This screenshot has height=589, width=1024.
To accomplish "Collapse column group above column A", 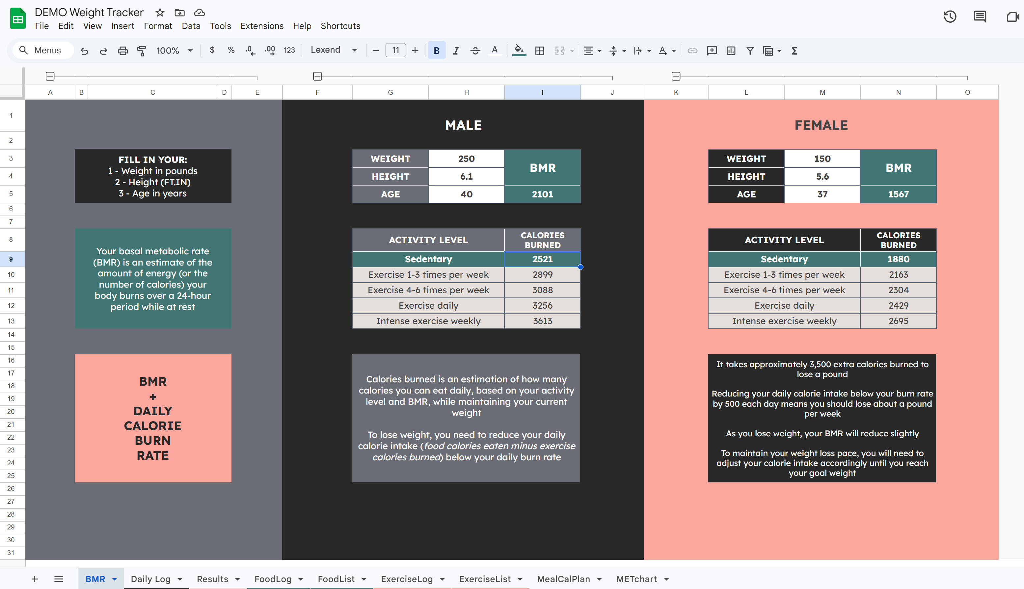I will [x=50, y=76].
